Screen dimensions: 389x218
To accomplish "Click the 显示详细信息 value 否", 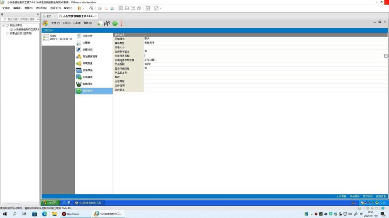I will tap(146, 68).
